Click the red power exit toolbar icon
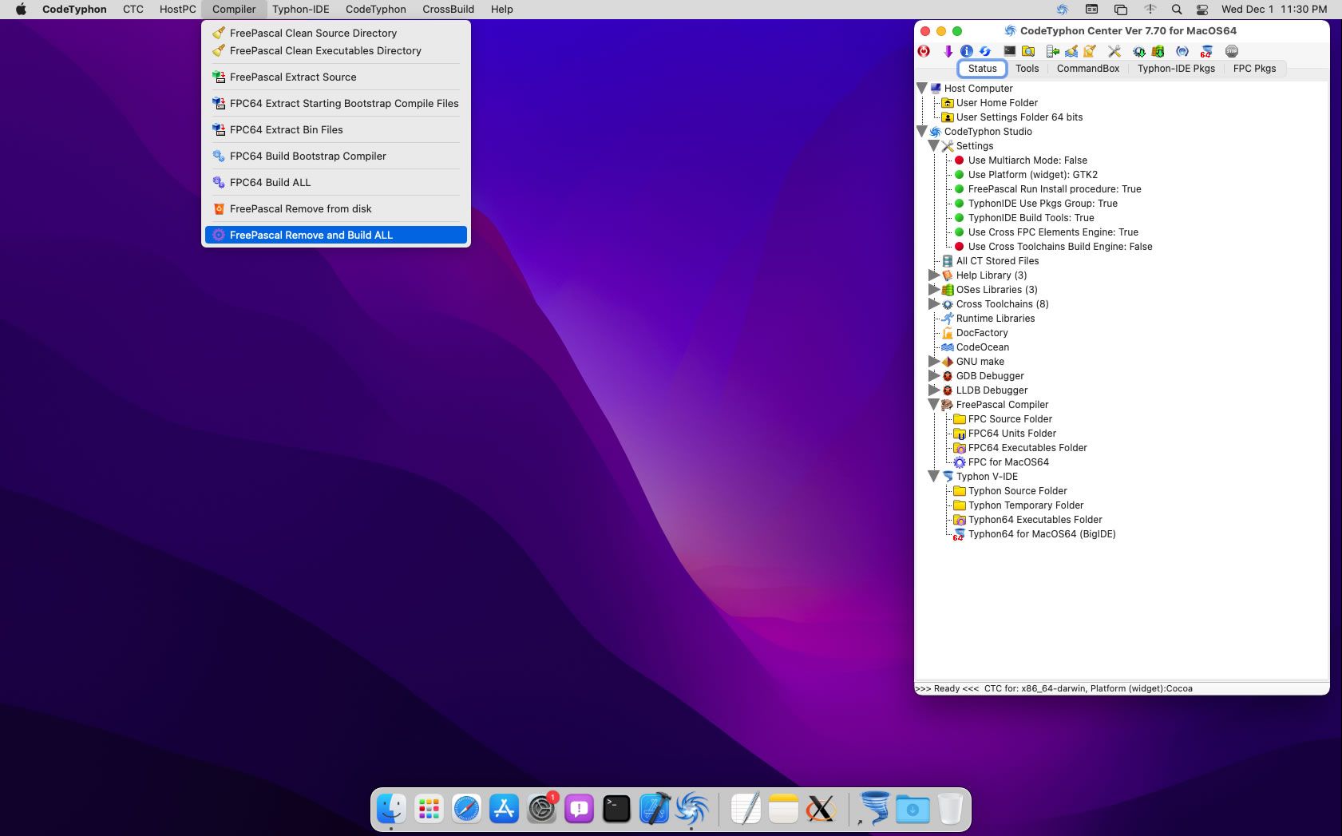 924,51
